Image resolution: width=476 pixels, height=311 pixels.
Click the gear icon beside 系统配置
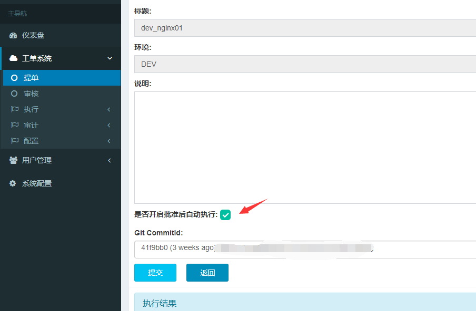pyautogui.click(x=13, y=183)
